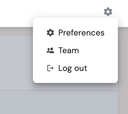
Task: Click the gear icon beside Preferences
Action: [x=50, y=33]
